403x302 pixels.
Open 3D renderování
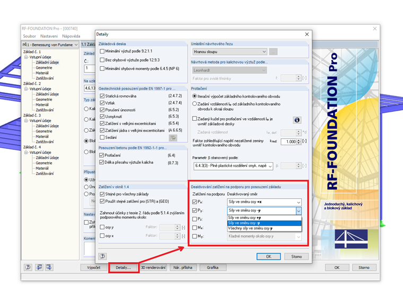pyautogui.click(x=153, y=268)
